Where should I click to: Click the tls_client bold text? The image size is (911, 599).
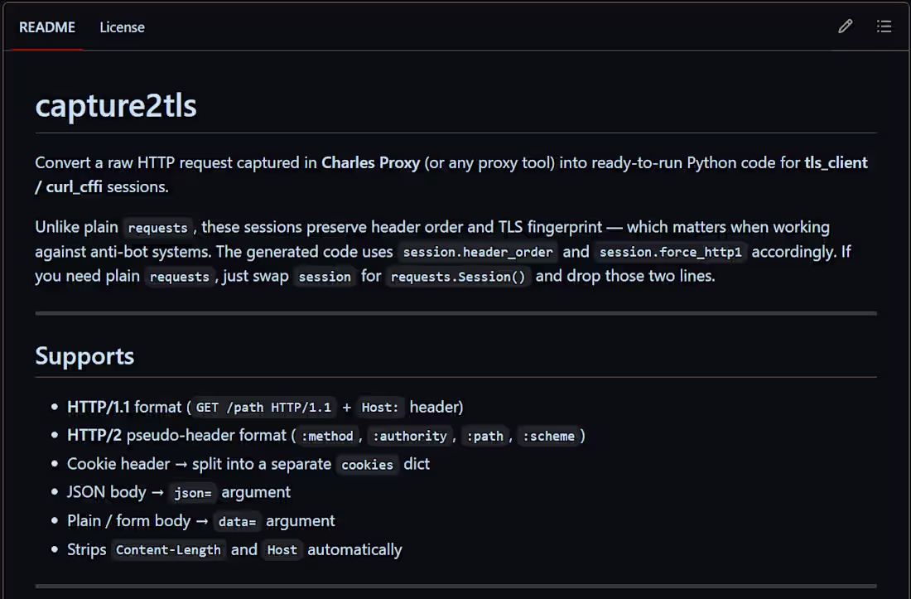[836, 162]
